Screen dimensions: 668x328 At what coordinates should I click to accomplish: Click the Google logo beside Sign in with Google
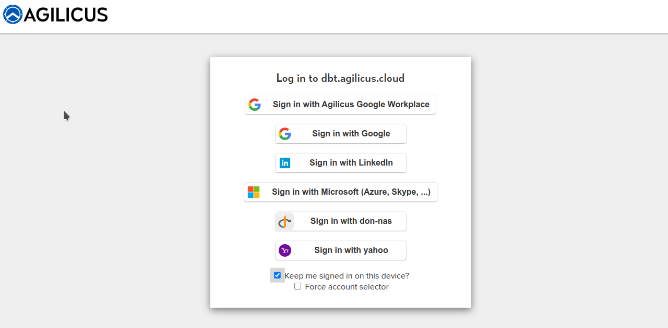click(x=285, y=134)
